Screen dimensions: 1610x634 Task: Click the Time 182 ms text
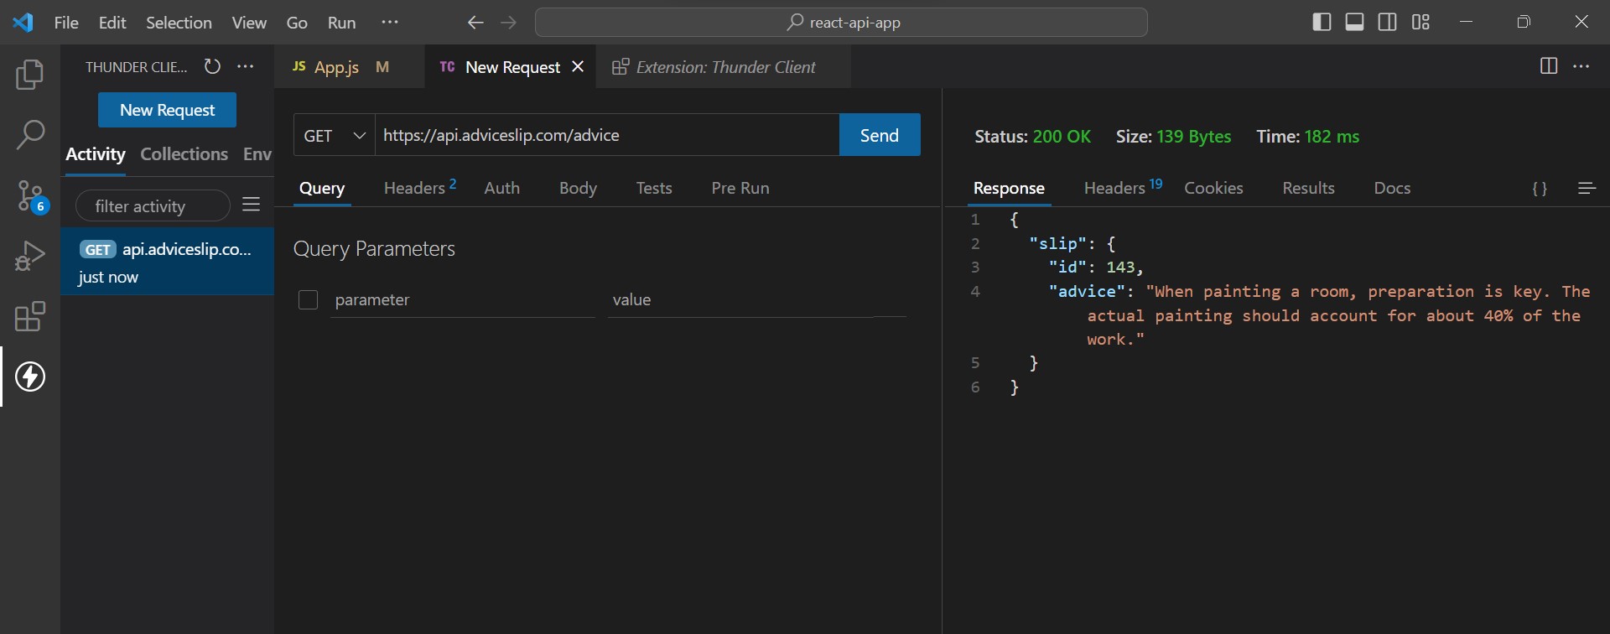(1308, 137)
